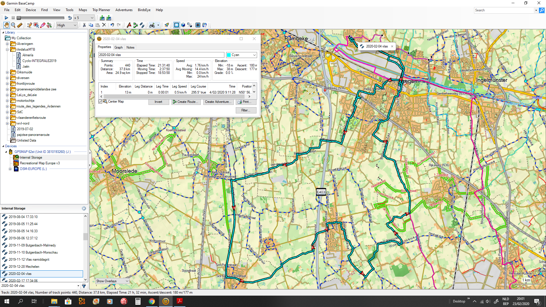
Task: Expand the Diksmuide folder
Action: click(x=7, y=72)
